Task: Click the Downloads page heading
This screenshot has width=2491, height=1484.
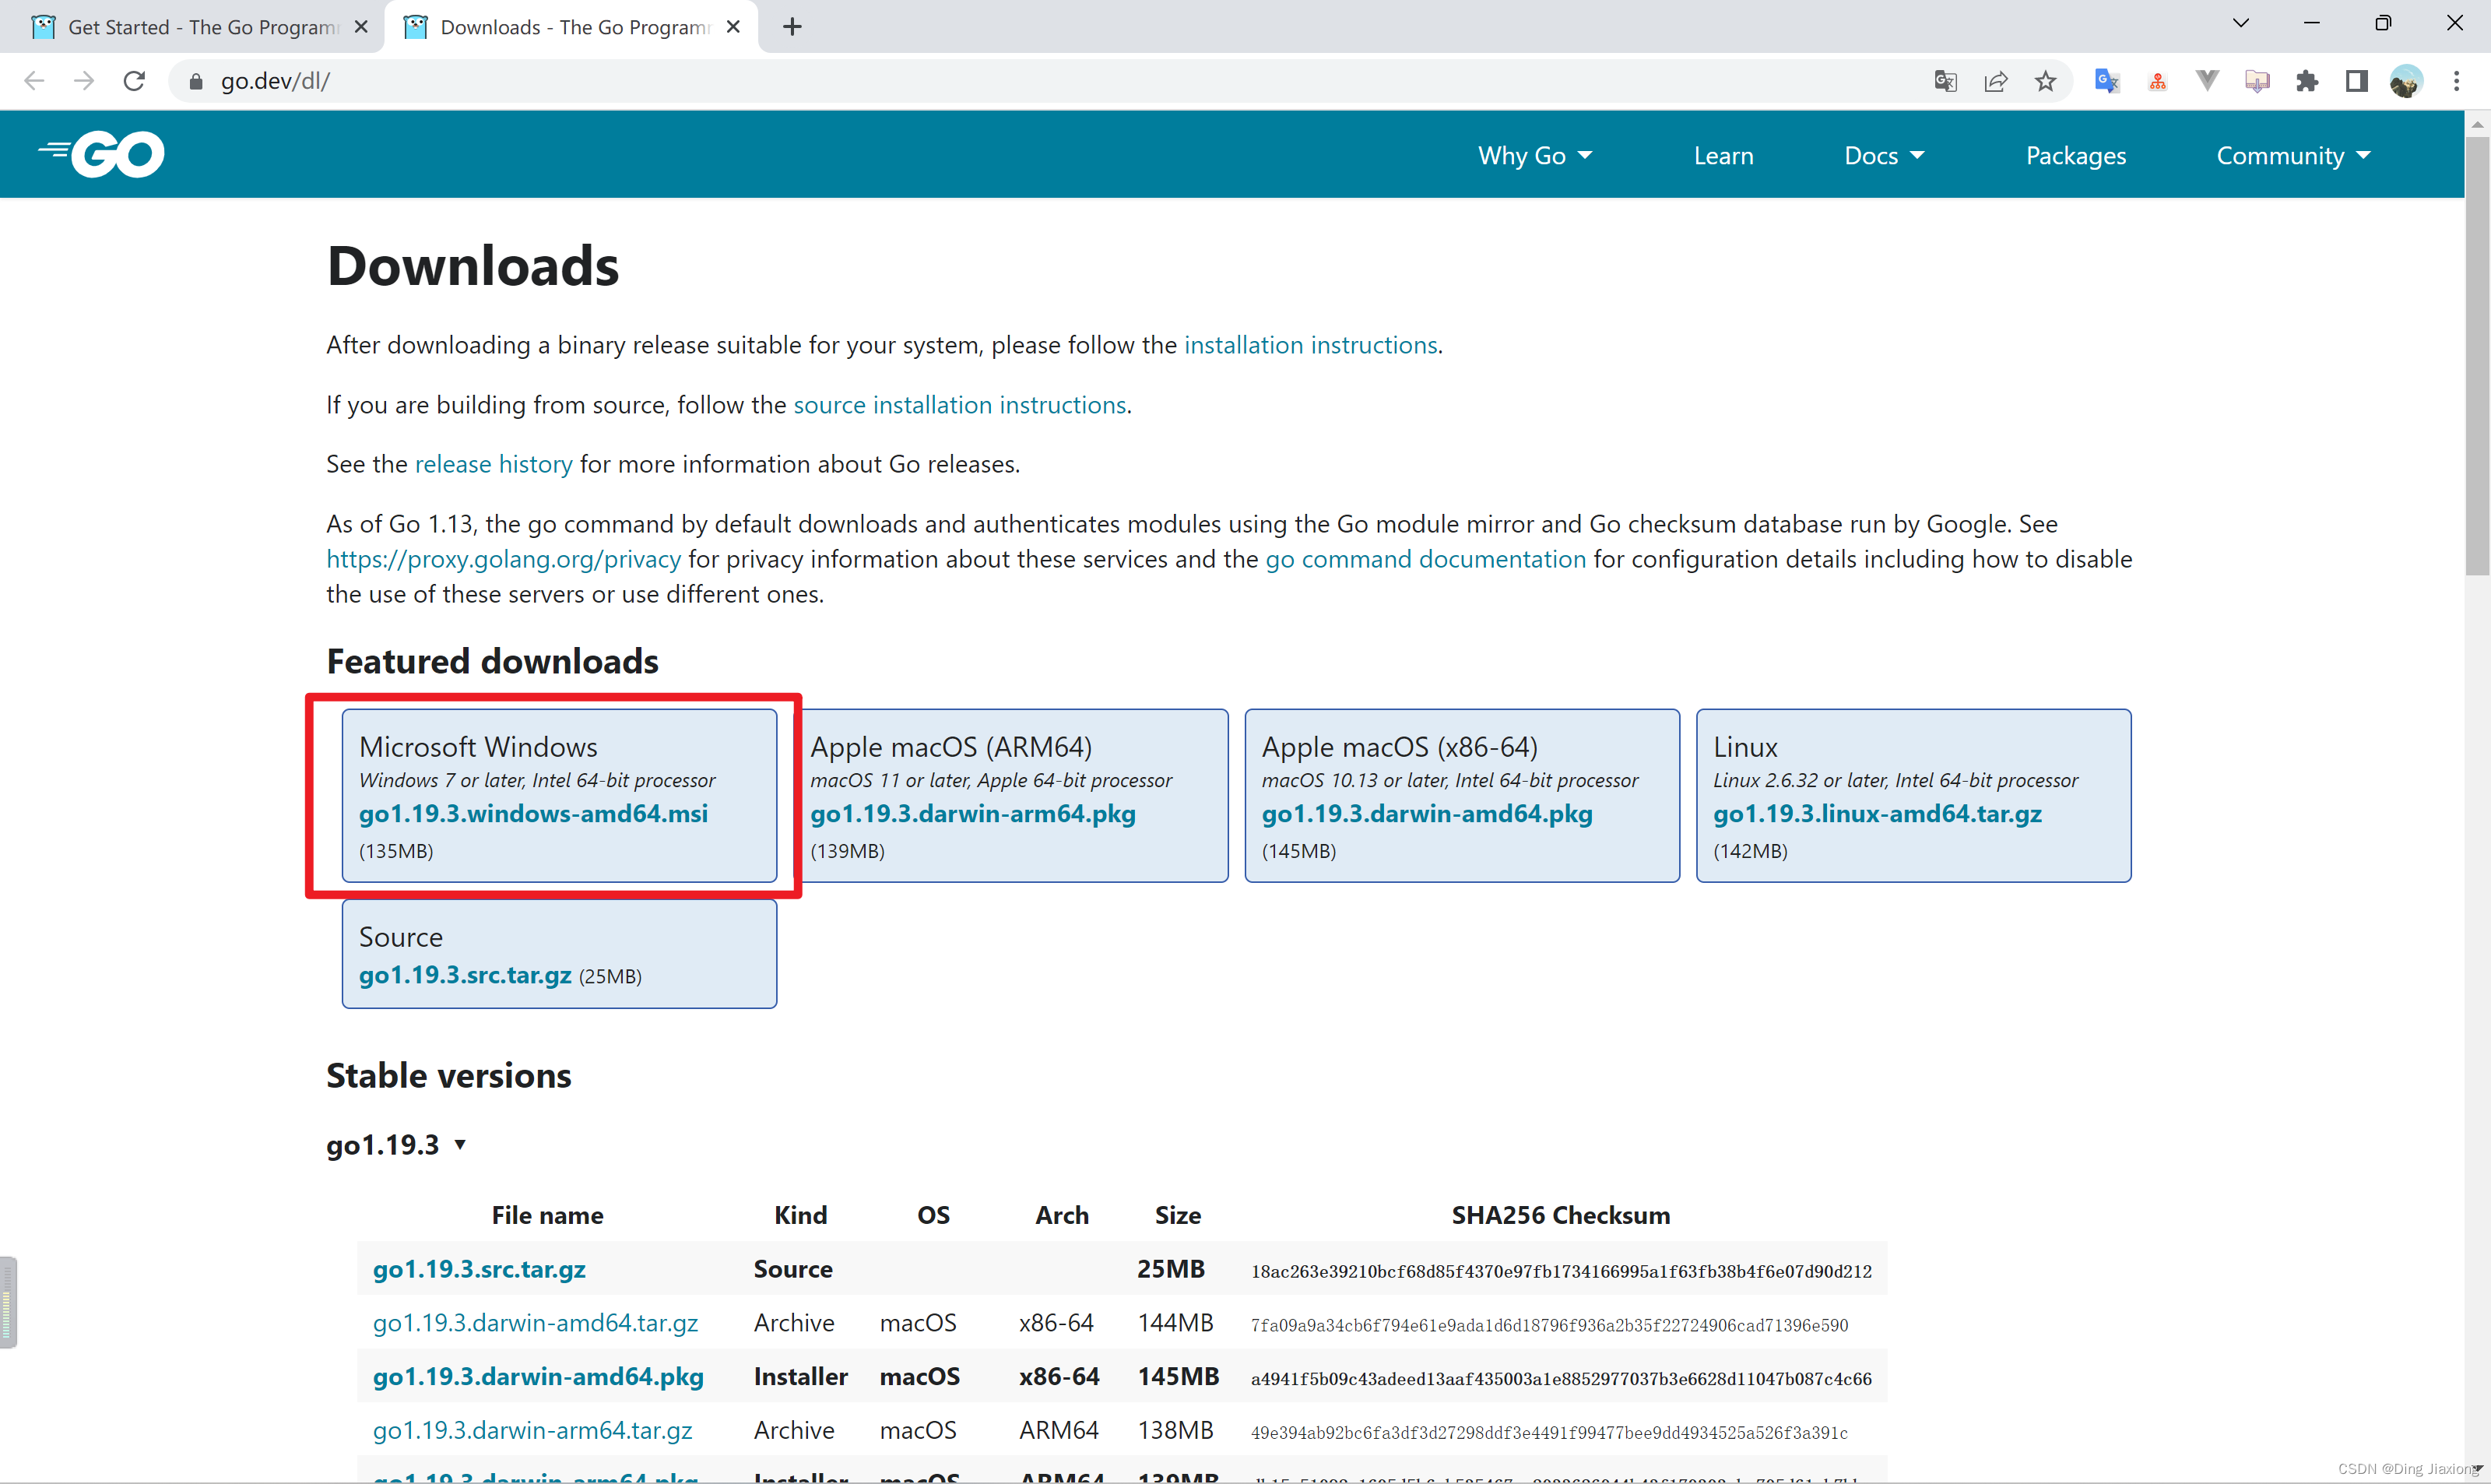Action: 472,266
